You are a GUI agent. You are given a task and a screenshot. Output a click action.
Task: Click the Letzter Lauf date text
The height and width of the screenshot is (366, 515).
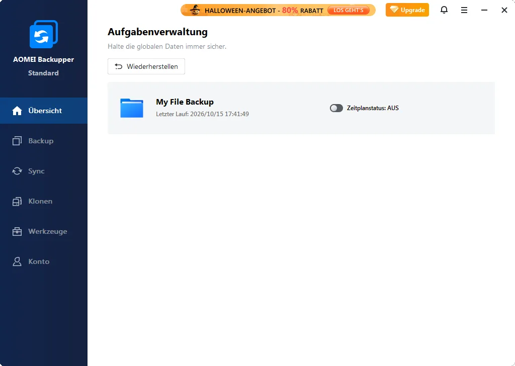pos(202,114)
